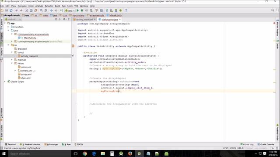The image size is (280, 157).
Task: Select strings.xml in the project tree
Action: 26,75
